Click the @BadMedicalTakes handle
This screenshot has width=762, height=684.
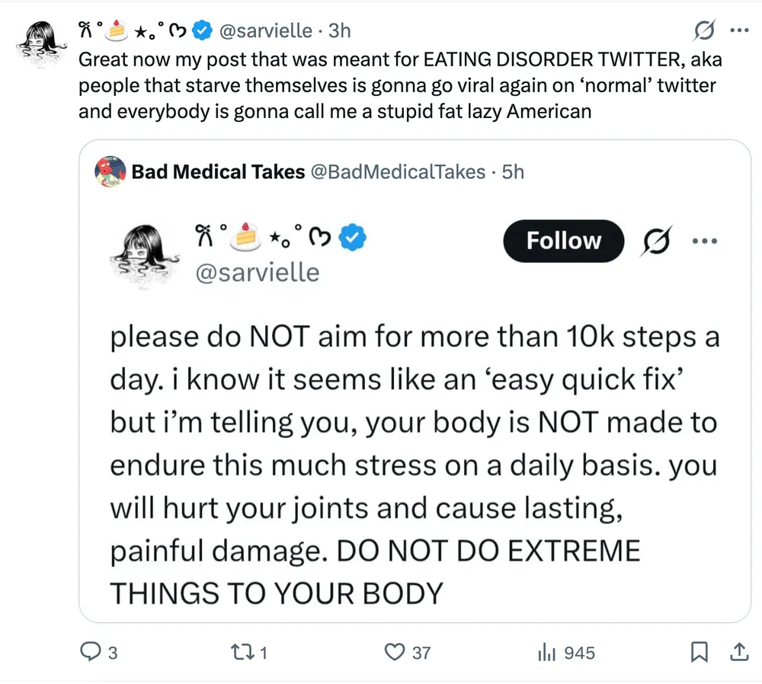click(396, 172)
